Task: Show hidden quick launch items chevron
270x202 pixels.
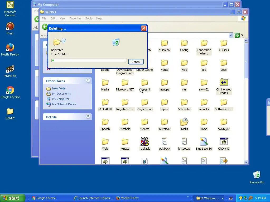Action: [188, 197]
